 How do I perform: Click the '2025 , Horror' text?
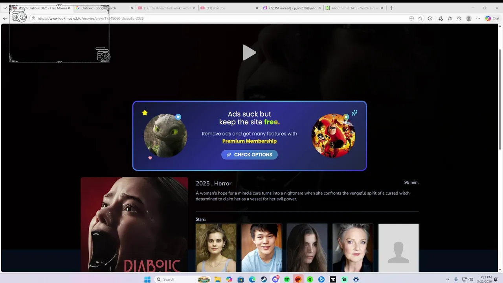click(x=213, y=184)
